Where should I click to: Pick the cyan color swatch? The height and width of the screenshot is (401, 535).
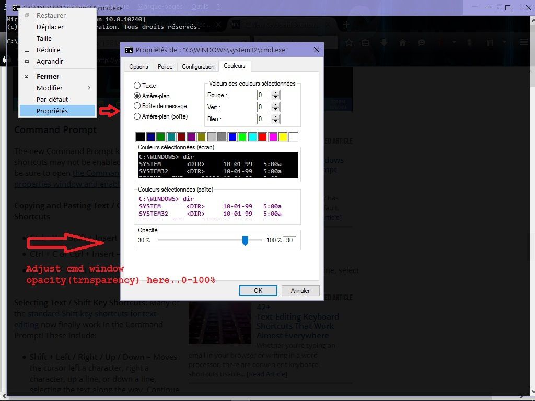[x=253, y=137]
